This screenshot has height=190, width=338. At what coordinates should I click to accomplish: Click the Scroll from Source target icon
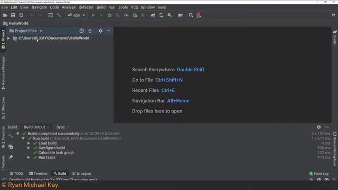(81, 31)
